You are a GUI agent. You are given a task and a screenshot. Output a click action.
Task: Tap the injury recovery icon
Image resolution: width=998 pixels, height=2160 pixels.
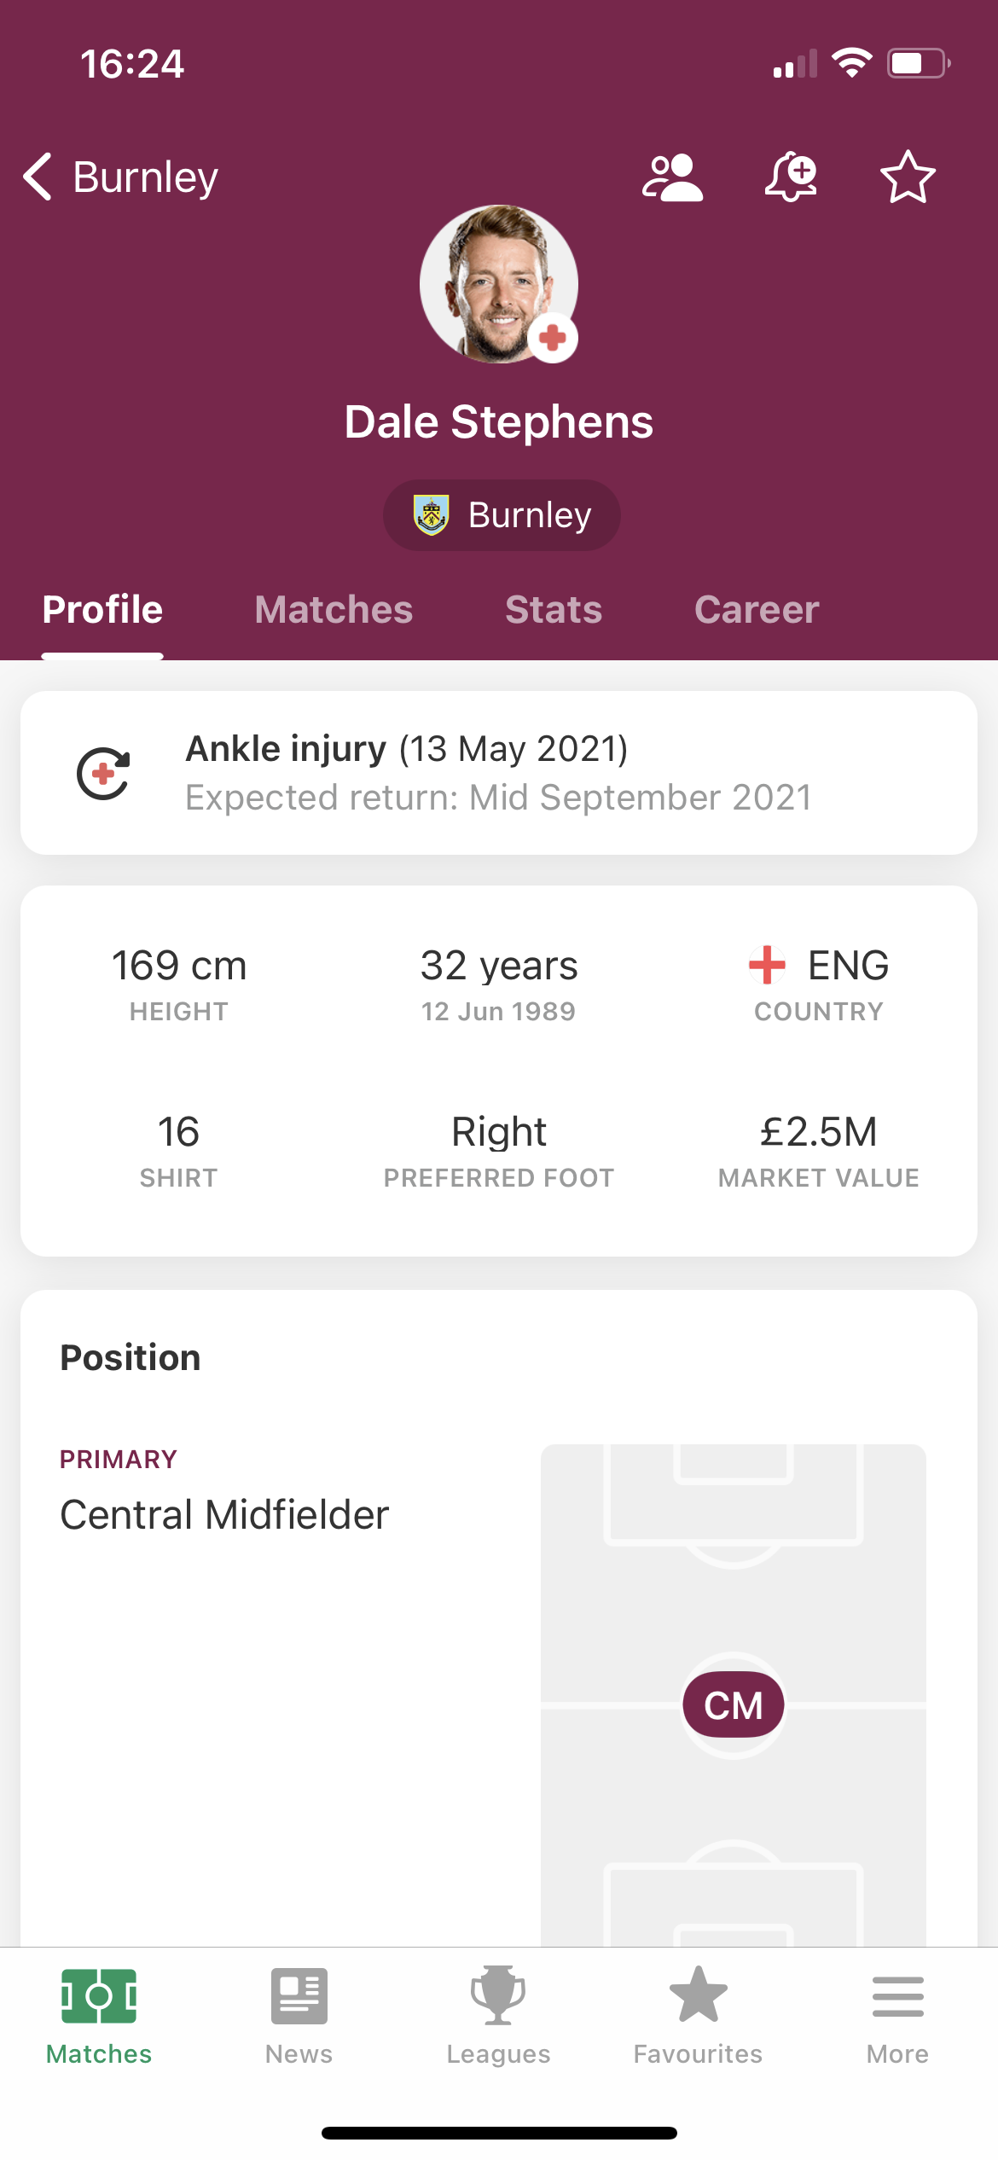103,774
